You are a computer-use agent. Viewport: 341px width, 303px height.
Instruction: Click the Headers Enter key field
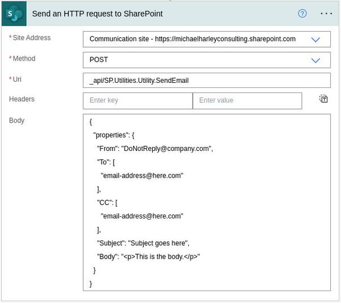(138, 100)
